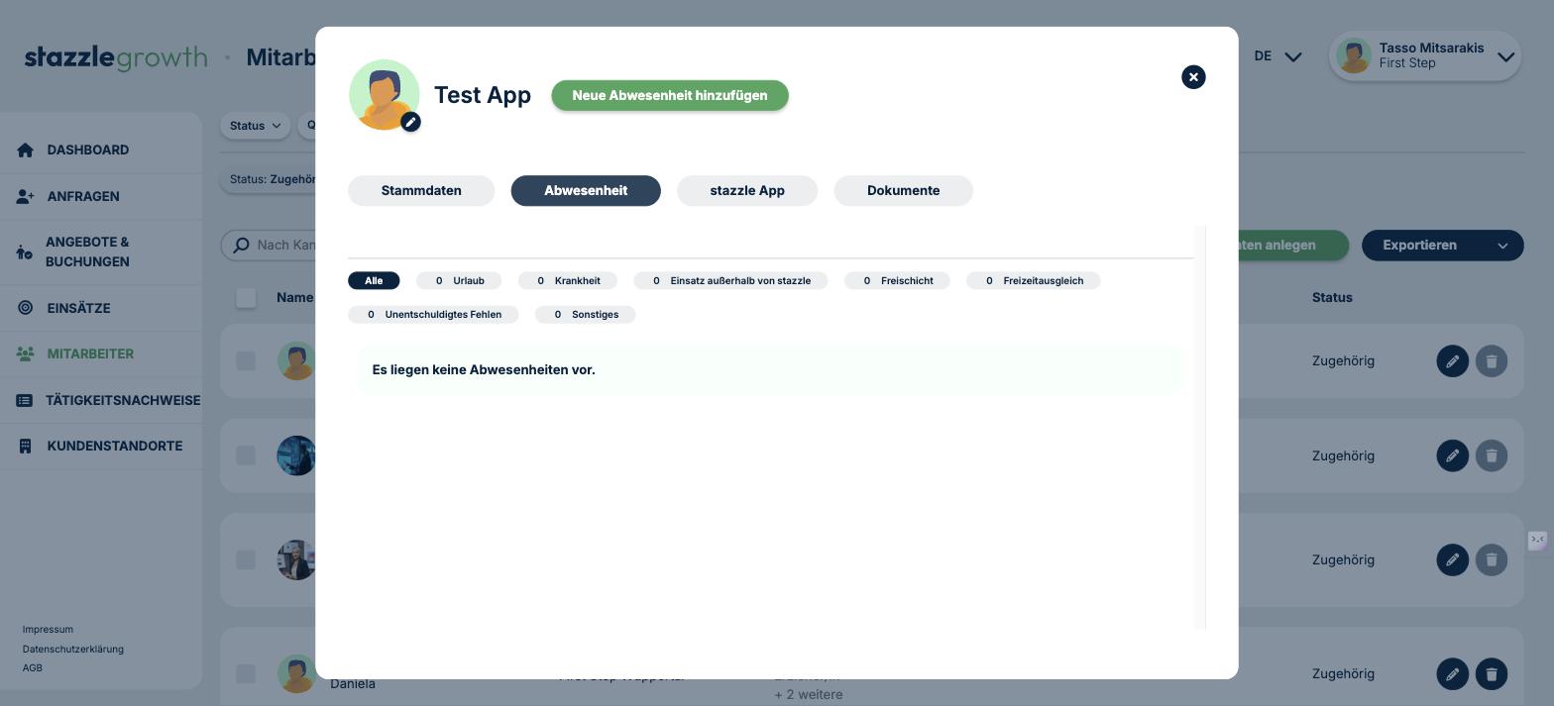The width and height of the screenshot is (1554, 706).
Task: Open the Datenschutzerklärung link
Action: [x=73, y=650]
